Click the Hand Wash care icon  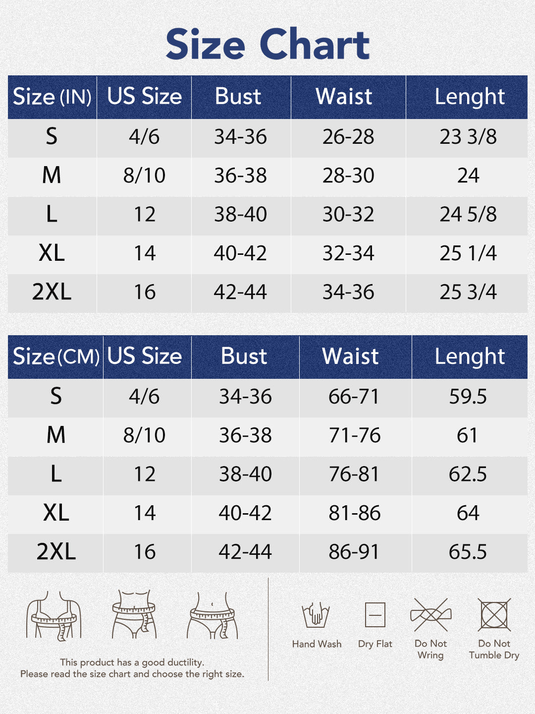click(x=316, y=615)
